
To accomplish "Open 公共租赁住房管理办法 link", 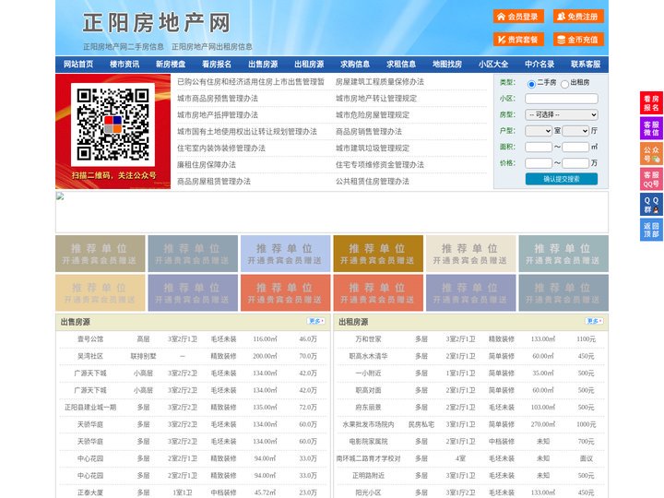I will [373, 182].
